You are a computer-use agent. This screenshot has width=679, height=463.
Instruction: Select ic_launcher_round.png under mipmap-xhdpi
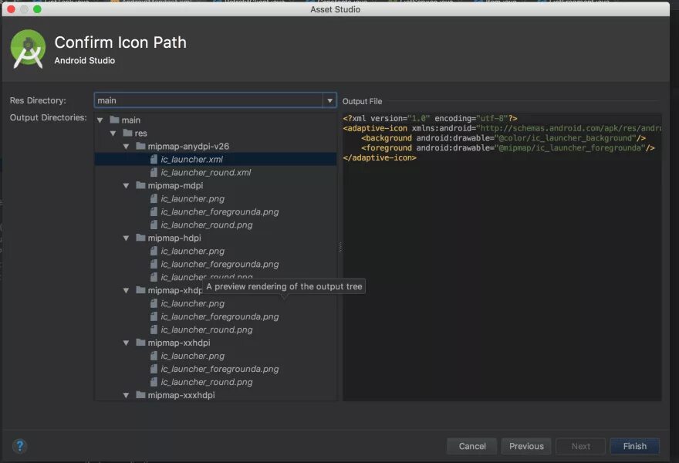pyautogui.click(x=207, y=330)
